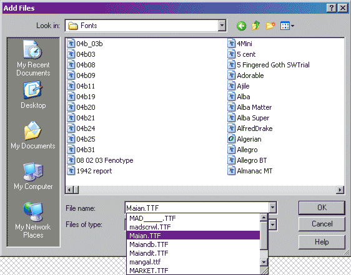The height and width of the screenshot is (275, 351).
Task: Choose madscrwl.TTF from the dropdown list
Action: click(193, 227)
